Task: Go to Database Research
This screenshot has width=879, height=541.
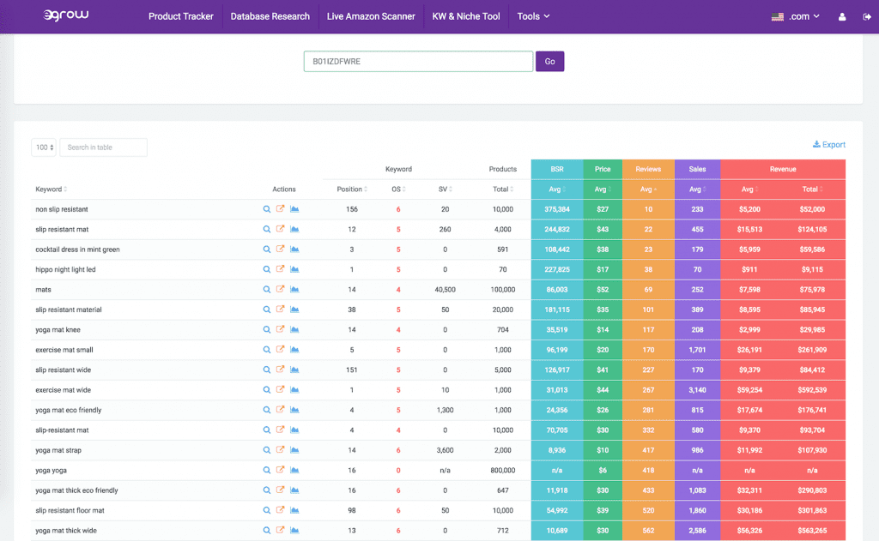Action: point(270,16)
